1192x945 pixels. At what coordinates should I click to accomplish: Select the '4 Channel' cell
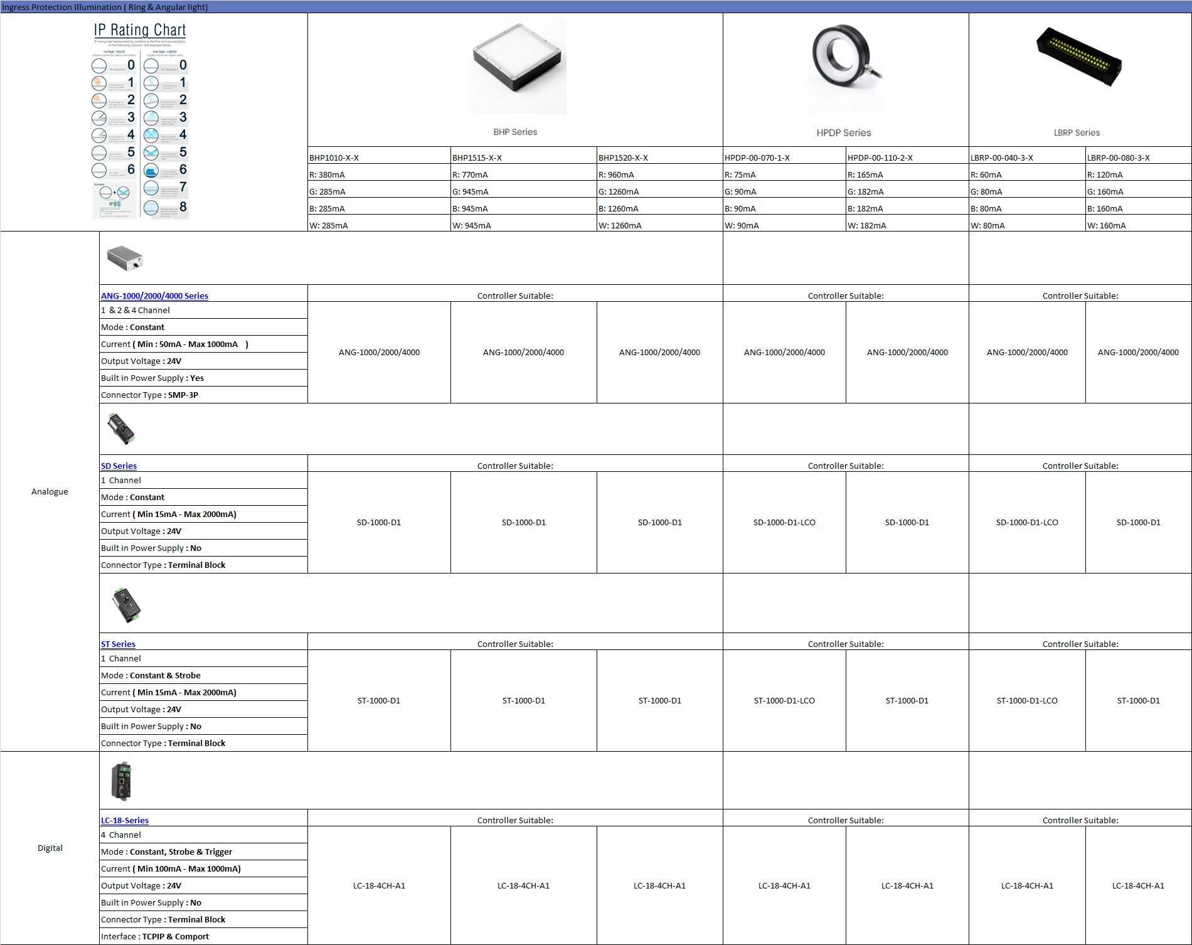click(203, 835)
